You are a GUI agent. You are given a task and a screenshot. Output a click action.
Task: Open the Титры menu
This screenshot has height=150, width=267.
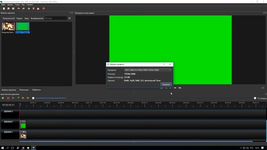coord(17,5)
